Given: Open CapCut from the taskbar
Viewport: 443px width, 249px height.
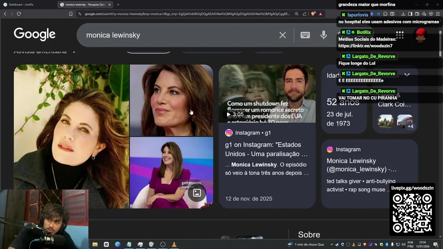Looking at the screenshot, I should tap(106, 245).
